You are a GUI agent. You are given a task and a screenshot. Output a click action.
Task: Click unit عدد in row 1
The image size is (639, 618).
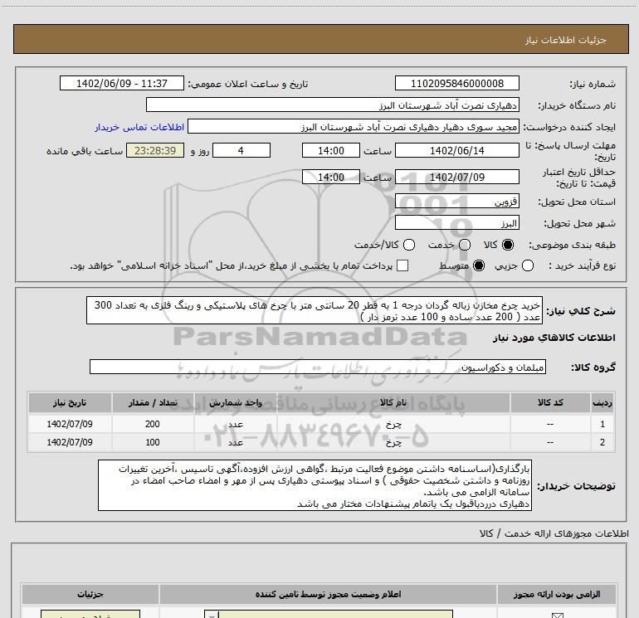(236, 424)
